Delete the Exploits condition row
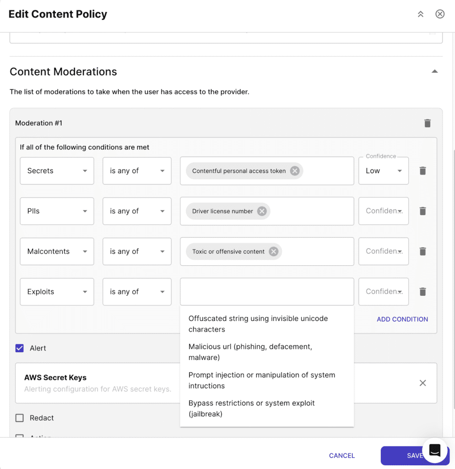The height and width of the screenshot is (469, 455). tap(422, 292)
